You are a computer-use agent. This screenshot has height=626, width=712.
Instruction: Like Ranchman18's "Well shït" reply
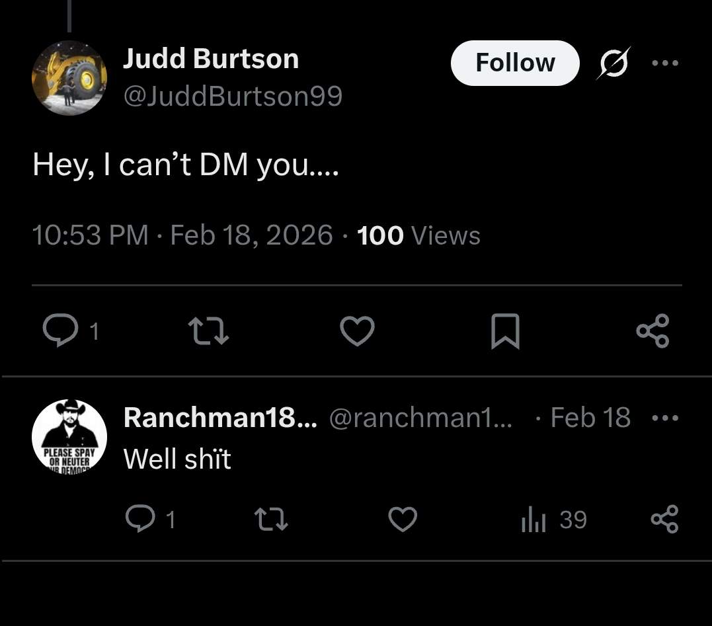point(402,520)
